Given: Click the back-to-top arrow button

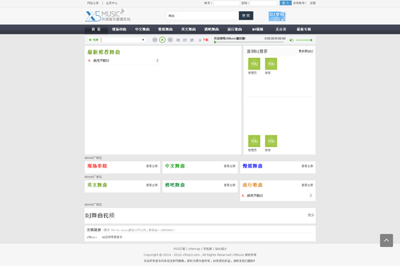Looking at the screenshot, I should click(x=386, y=241).
